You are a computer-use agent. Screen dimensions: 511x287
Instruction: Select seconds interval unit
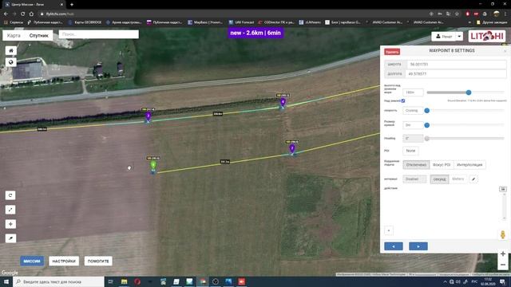(x=439, y=179)
